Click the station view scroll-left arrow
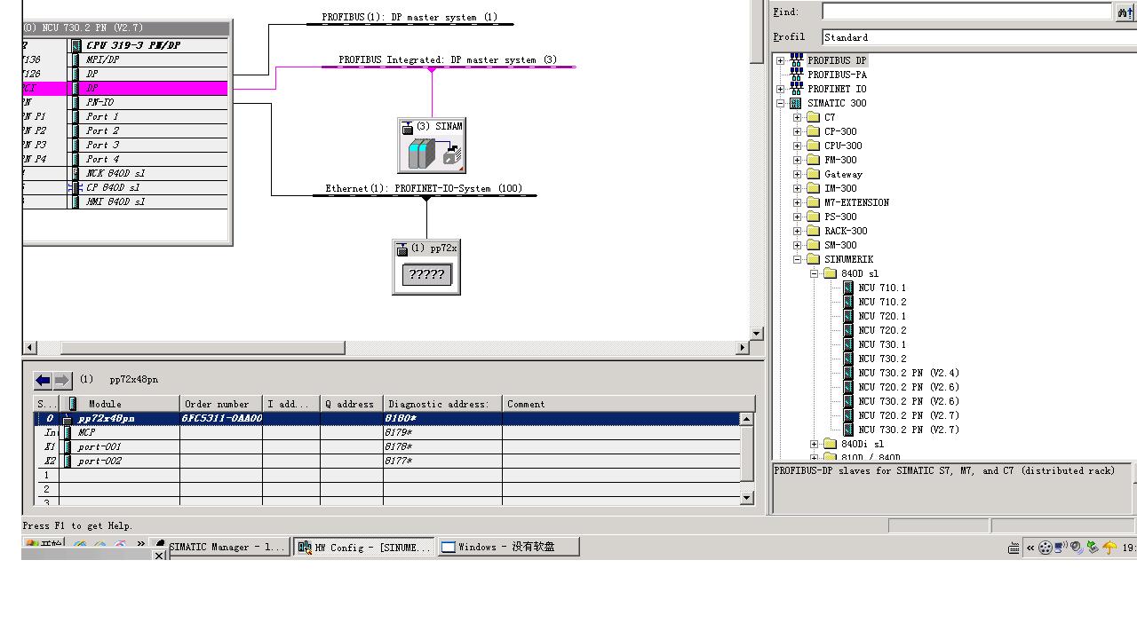 (x=29, y=348)
